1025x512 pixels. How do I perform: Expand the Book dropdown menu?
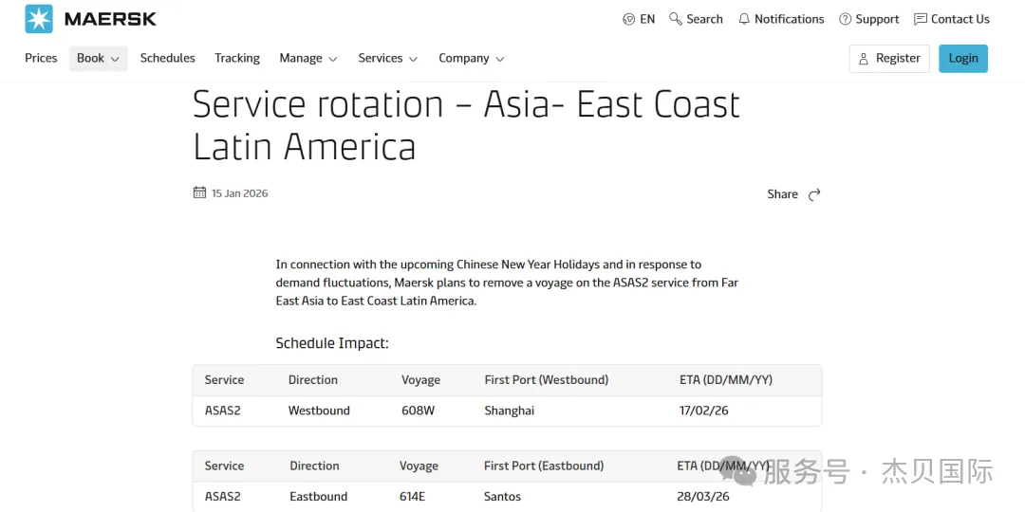[98, 58]
